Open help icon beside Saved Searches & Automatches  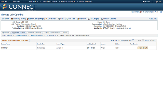tap(30, 40)
